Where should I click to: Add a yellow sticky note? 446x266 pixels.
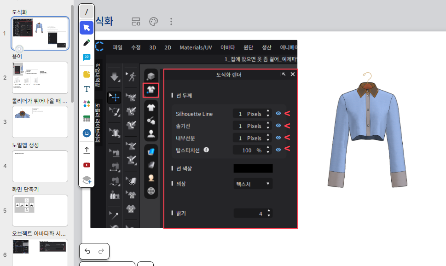tap(87, 74)
